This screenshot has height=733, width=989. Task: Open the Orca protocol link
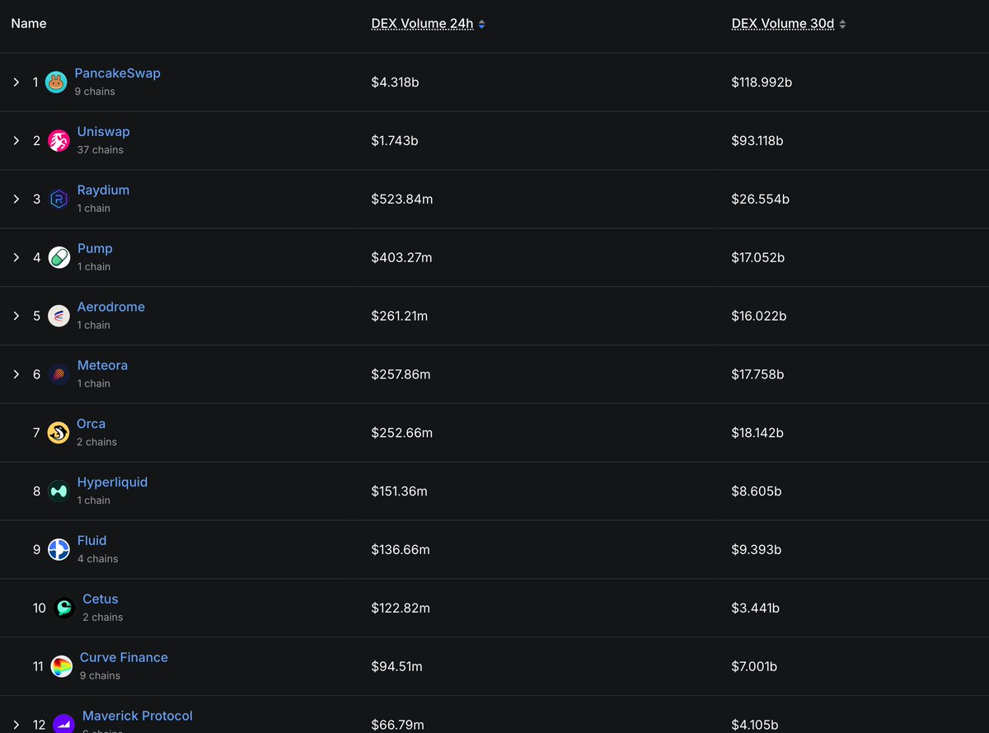pyautogui.click(x=91, y=424)
